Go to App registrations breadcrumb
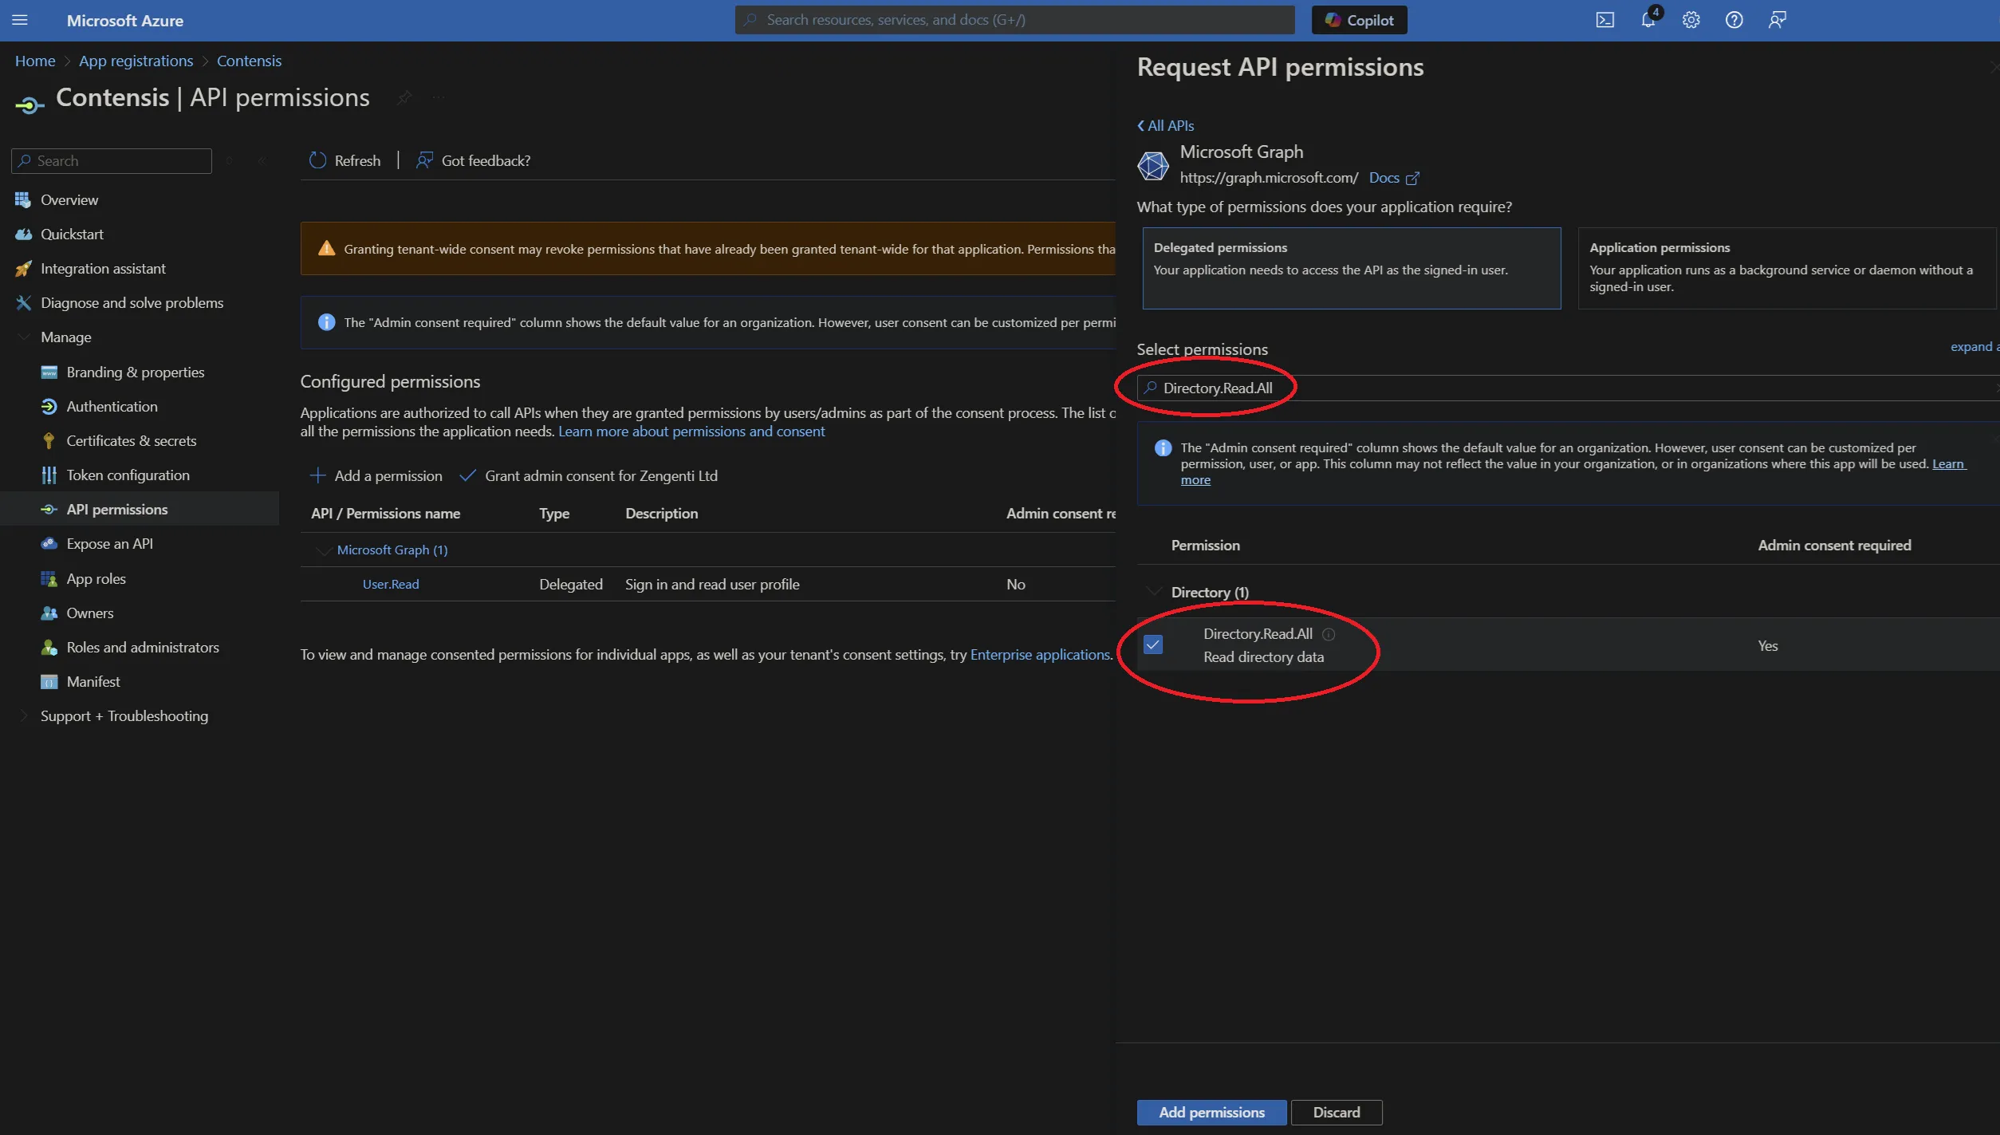This screenshot has height=1135, width=2000. tap(136, 61)
